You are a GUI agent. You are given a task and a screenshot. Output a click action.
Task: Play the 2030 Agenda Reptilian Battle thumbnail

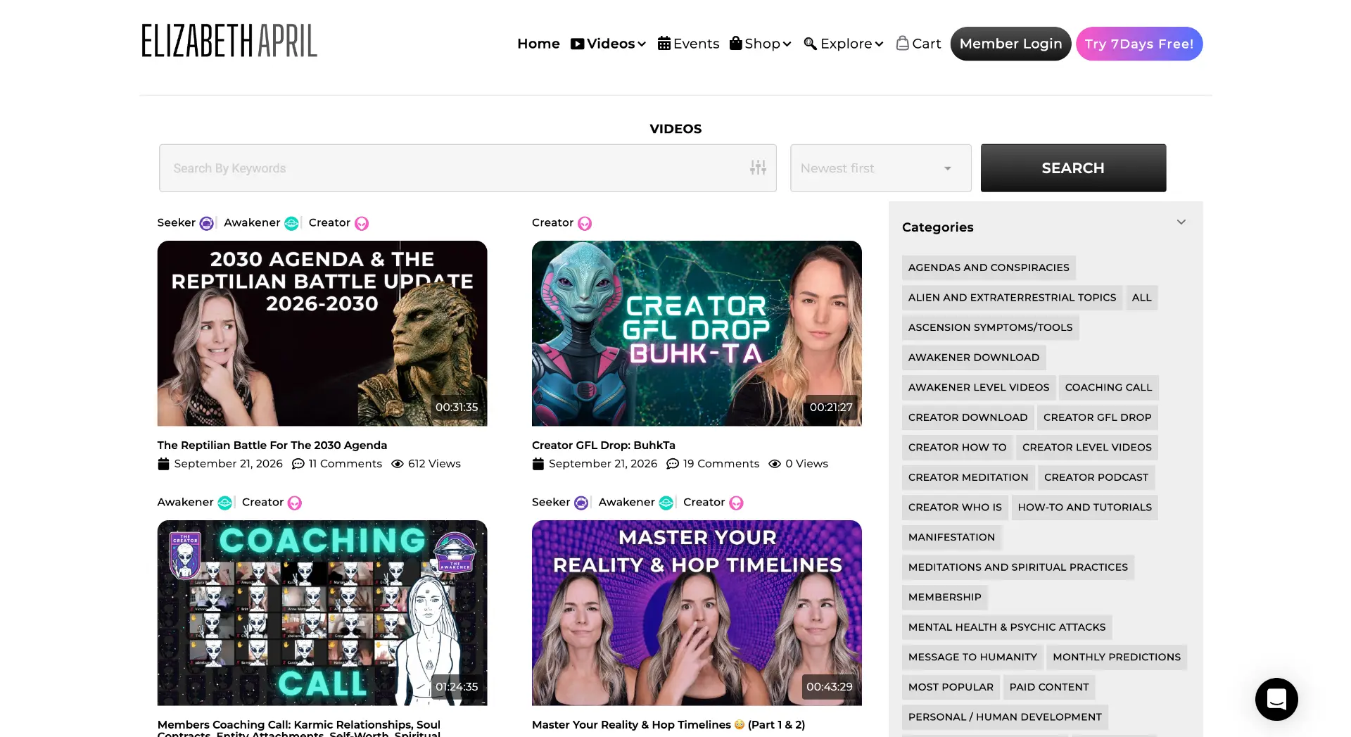(322, 334)
